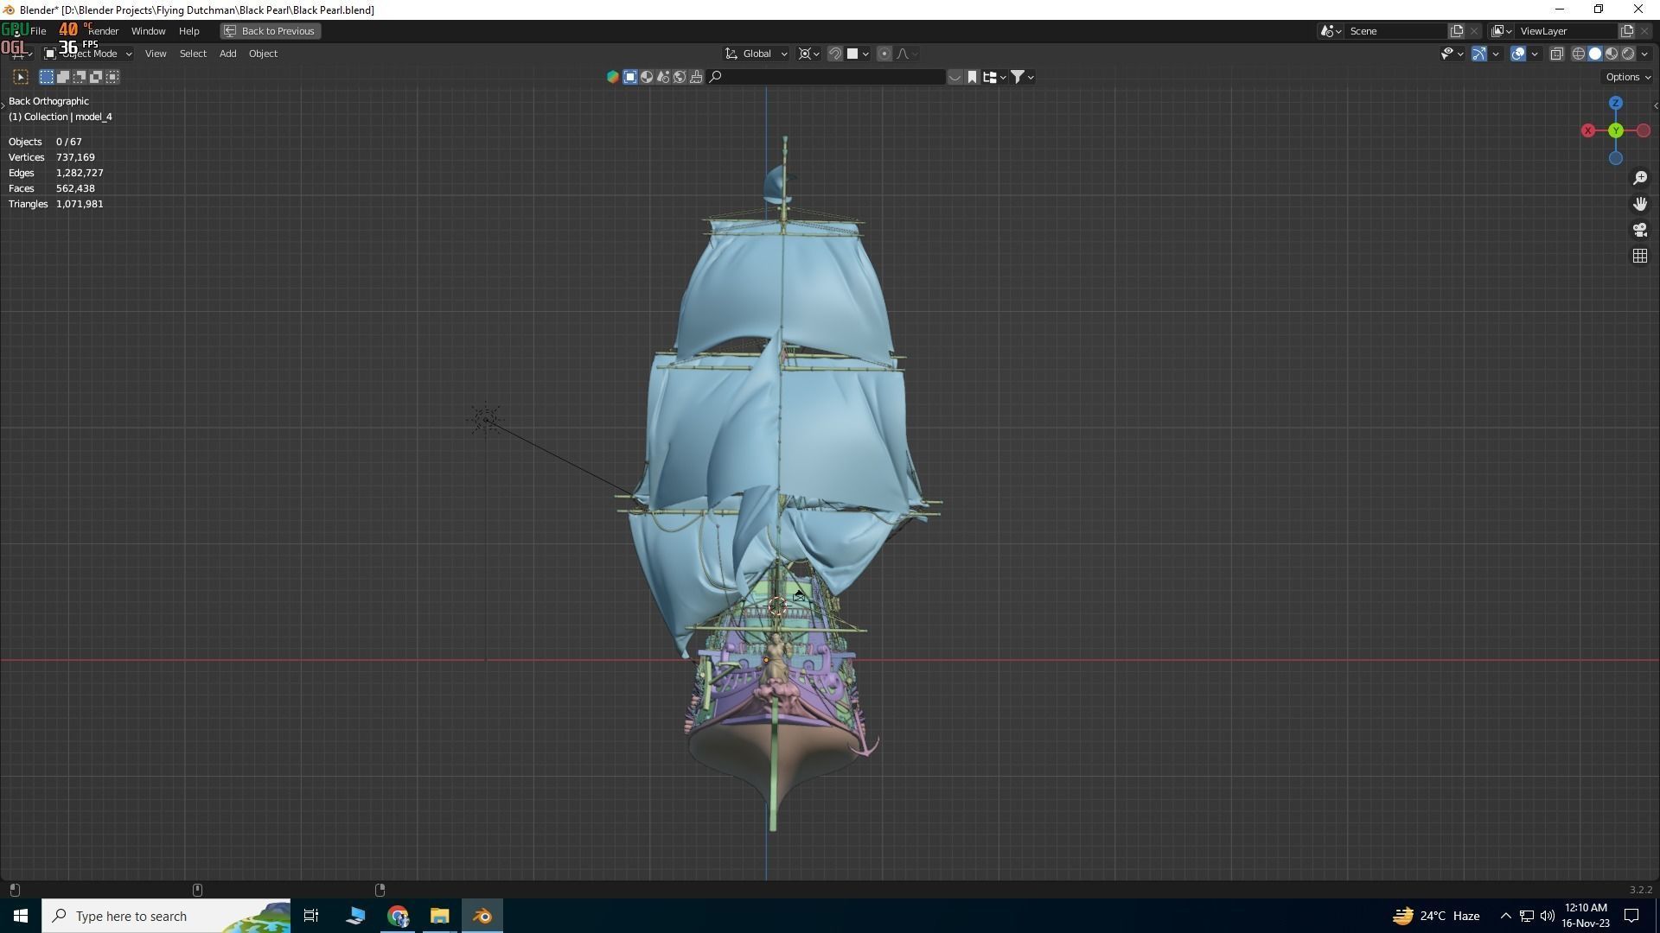1660x933 pixels.
Task: Expand the gizmo options dropdown arrow
Action: click(1496, 54)
